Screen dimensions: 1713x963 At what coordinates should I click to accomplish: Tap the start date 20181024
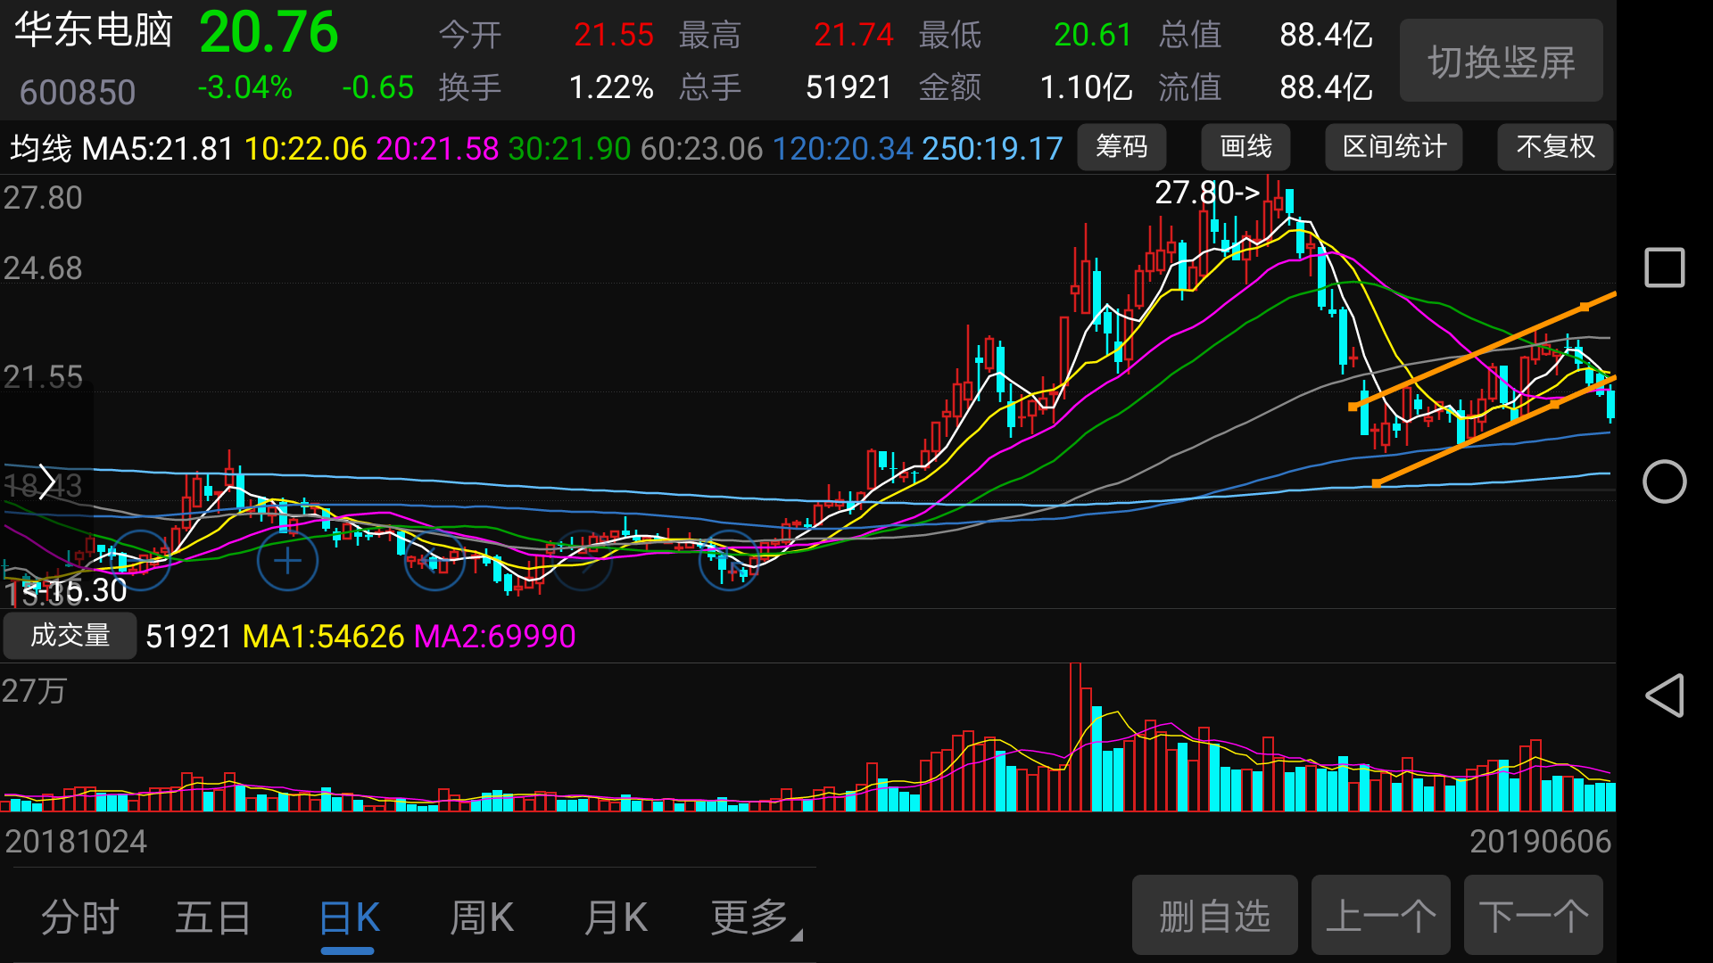76,842
